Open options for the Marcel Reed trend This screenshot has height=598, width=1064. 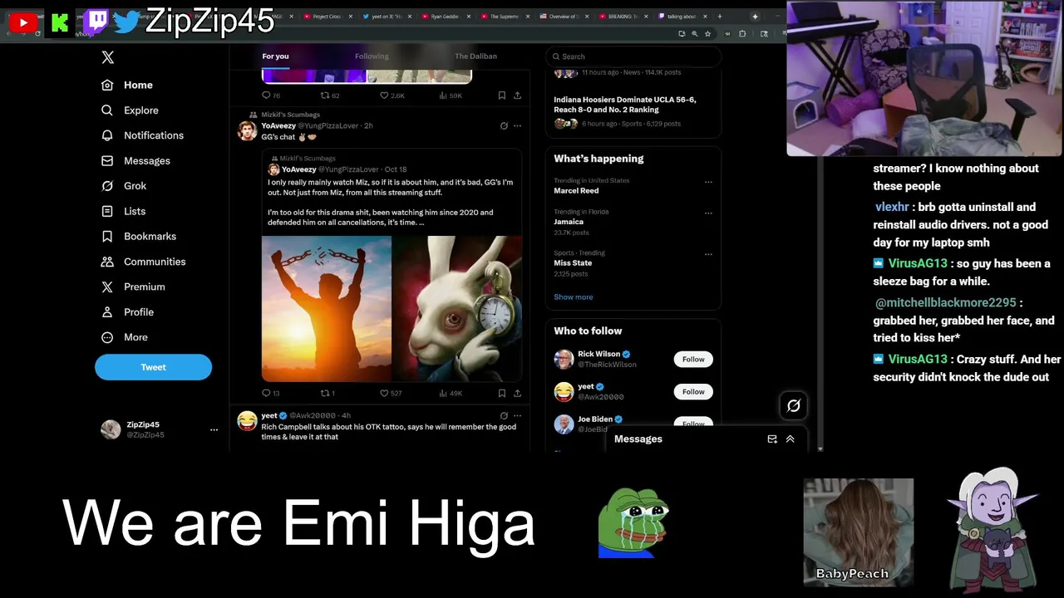coord(708,182)
